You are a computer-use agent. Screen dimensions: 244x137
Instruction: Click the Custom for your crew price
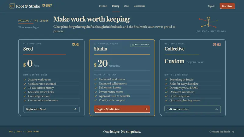184,61
